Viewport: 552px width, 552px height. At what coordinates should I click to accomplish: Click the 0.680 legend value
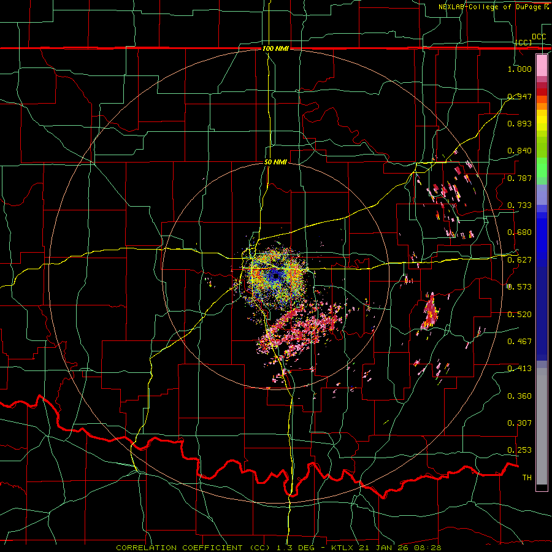519,232
